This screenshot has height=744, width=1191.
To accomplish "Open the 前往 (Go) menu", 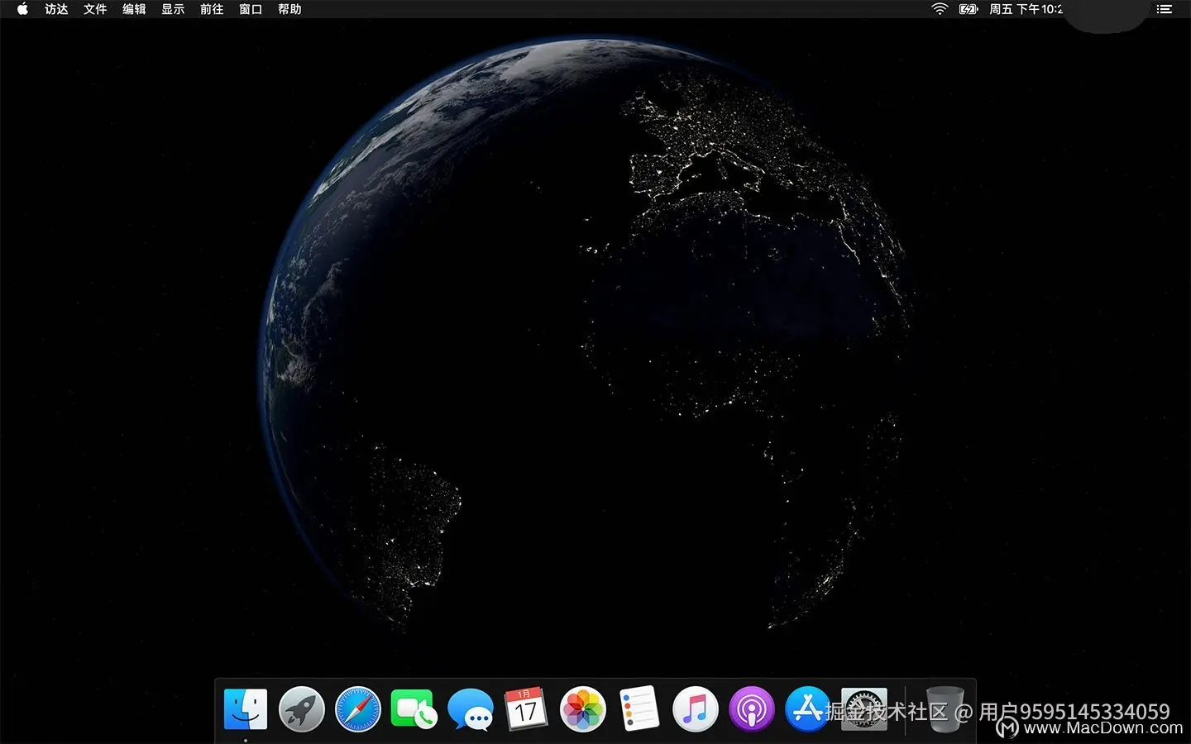I will click(x=212, y=9).
